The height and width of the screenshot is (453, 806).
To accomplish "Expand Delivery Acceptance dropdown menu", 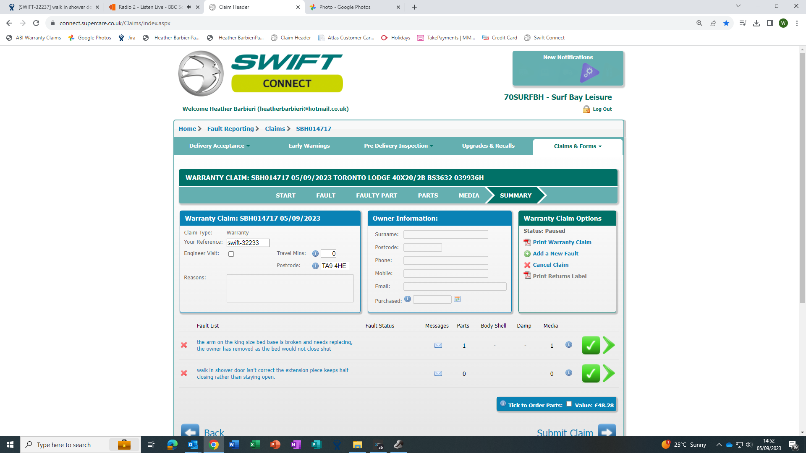I will pos(219,146).
